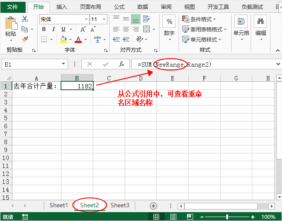Collapse the ribbon with the caret

click(x=278, y=51)
